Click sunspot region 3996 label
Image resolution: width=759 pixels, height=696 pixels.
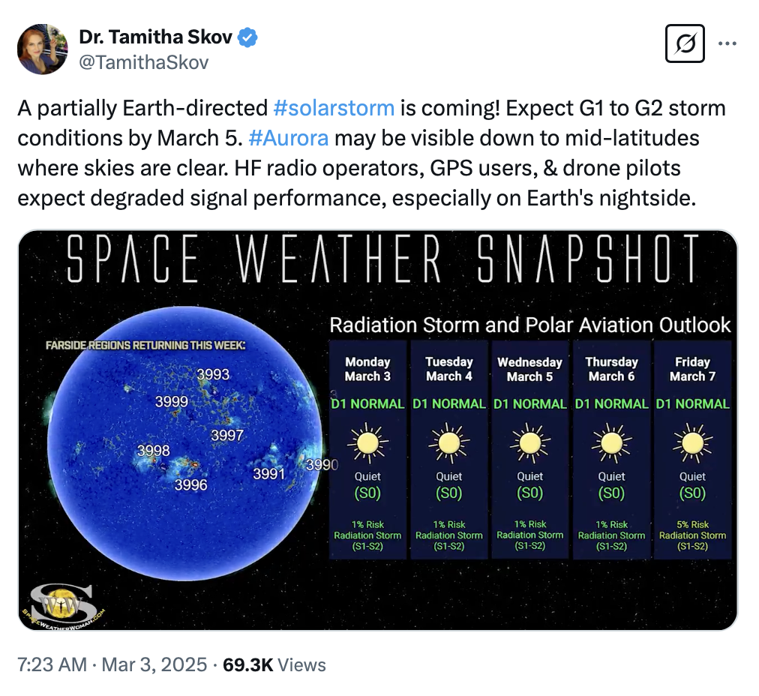190,485
